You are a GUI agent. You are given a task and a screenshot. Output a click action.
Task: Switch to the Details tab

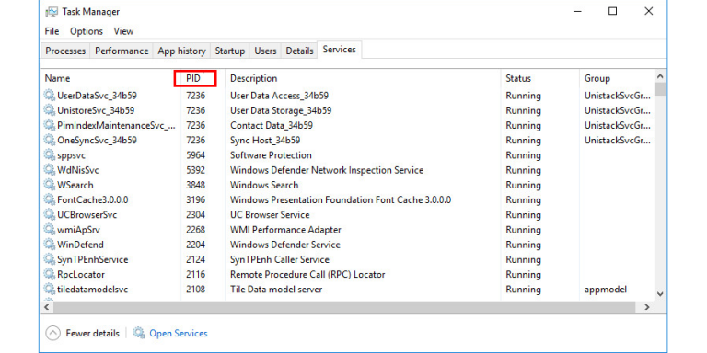point(299,51)
